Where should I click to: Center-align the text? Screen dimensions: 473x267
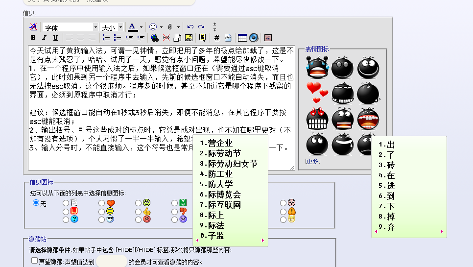[81, 38]
